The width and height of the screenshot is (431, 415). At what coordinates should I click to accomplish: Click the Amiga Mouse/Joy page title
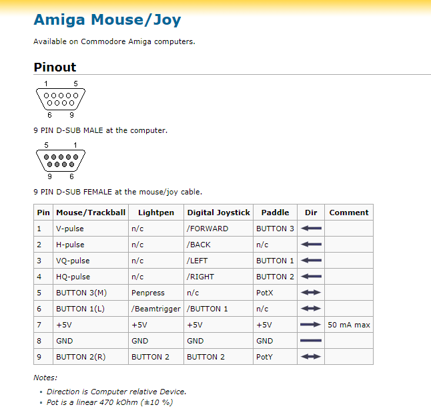[107, 20]
